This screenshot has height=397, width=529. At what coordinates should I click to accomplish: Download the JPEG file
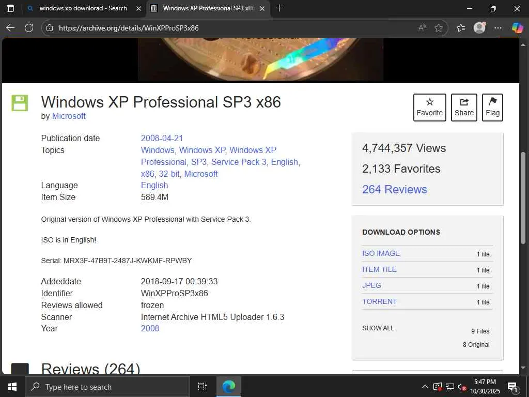tap(371, 285)
